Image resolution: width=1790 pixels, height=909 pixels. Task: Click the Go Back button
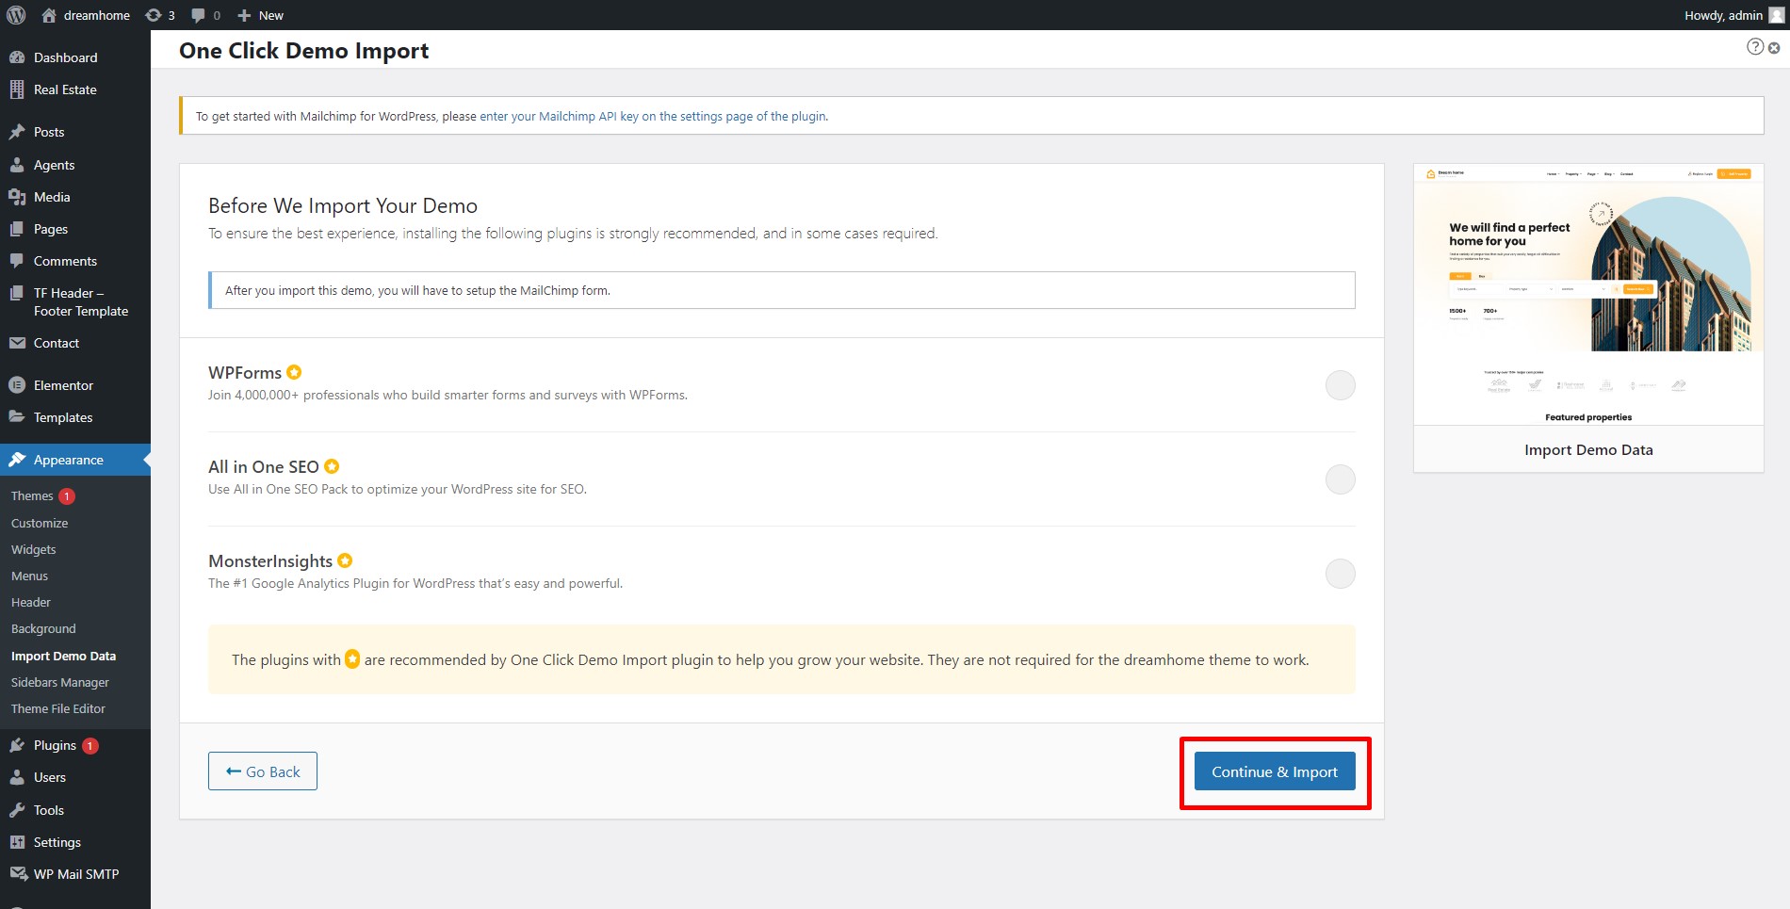point(263,771)
